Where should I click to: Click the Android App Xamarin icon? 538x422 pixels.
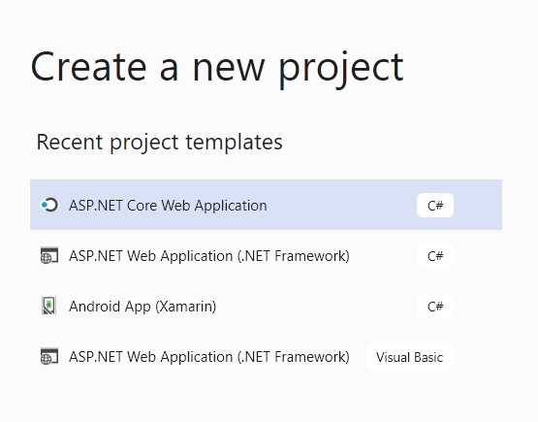pos(49,306)
